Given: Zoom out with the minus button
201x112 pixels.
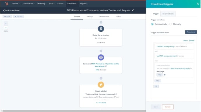Looking at the screenshot, I should 6,28.
